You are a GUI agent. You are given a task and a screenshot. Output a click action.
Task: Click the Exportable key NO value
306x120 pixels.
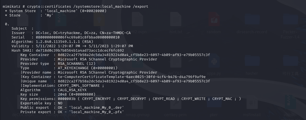pos(60,103)
